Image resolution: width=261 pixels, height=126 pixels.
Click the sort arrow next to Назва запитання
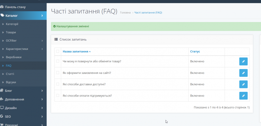click(x=90, y=51)
